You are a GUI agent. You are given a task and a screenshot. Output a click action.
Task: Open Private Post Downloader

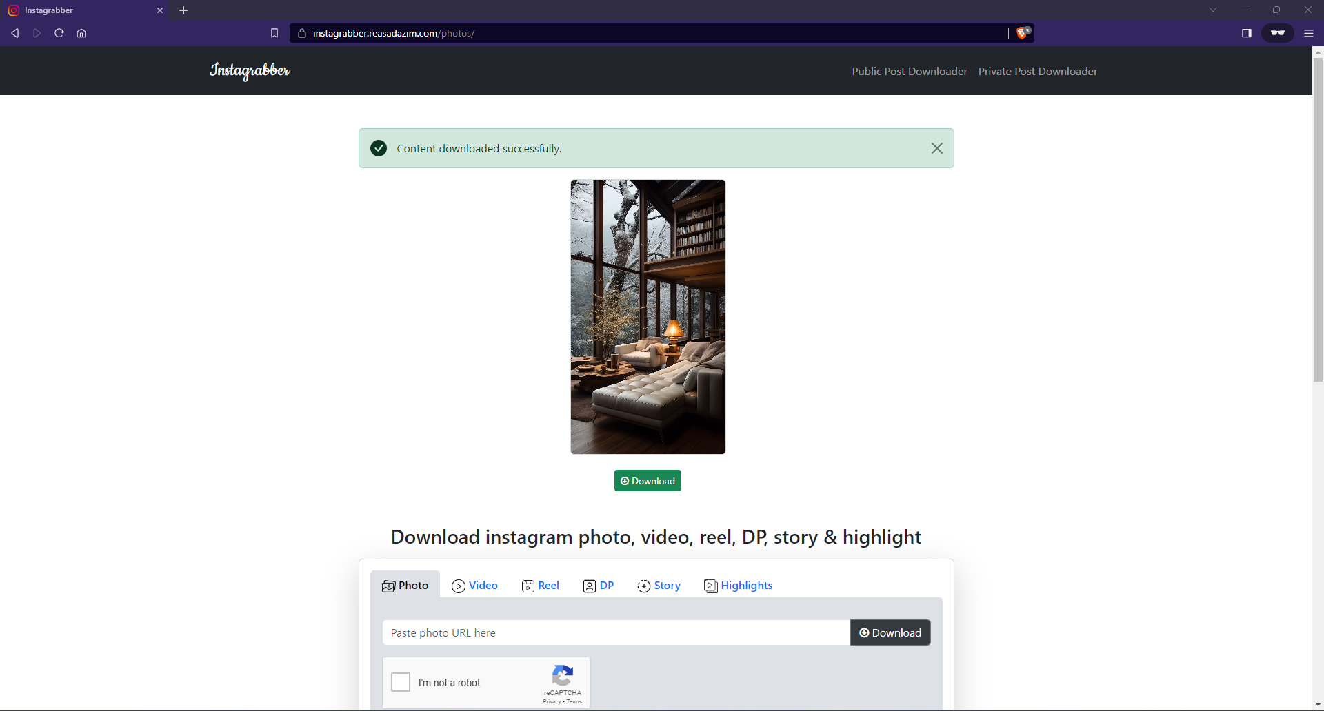pyautogui.click(x=1037, y=71)
